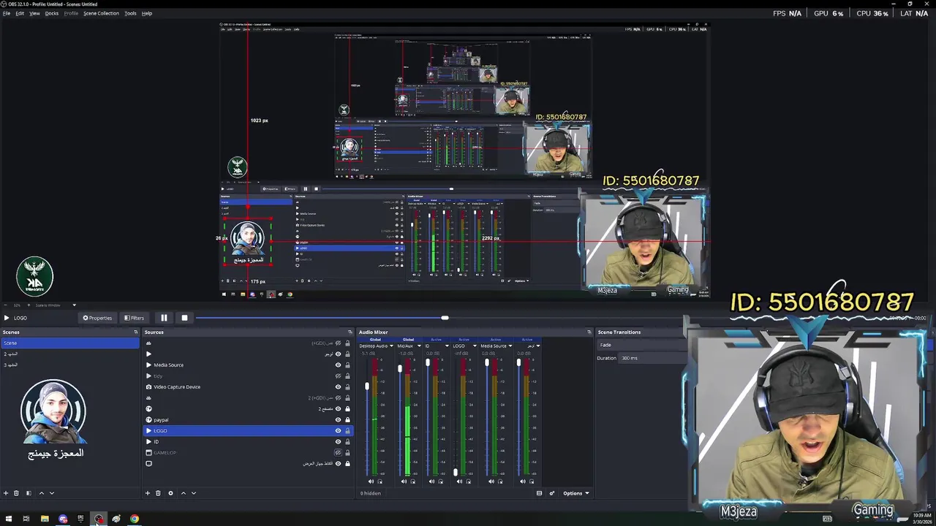
Task: Open the File menu
Action: 6,13
